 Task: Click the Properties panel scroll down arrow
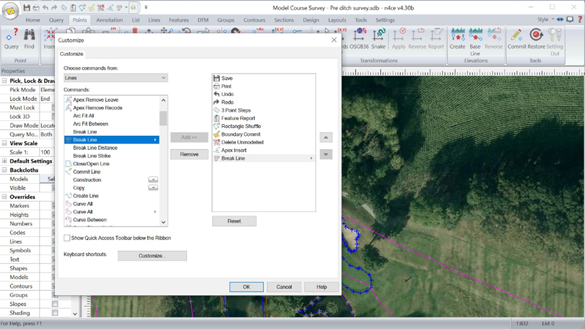[75, 314]
